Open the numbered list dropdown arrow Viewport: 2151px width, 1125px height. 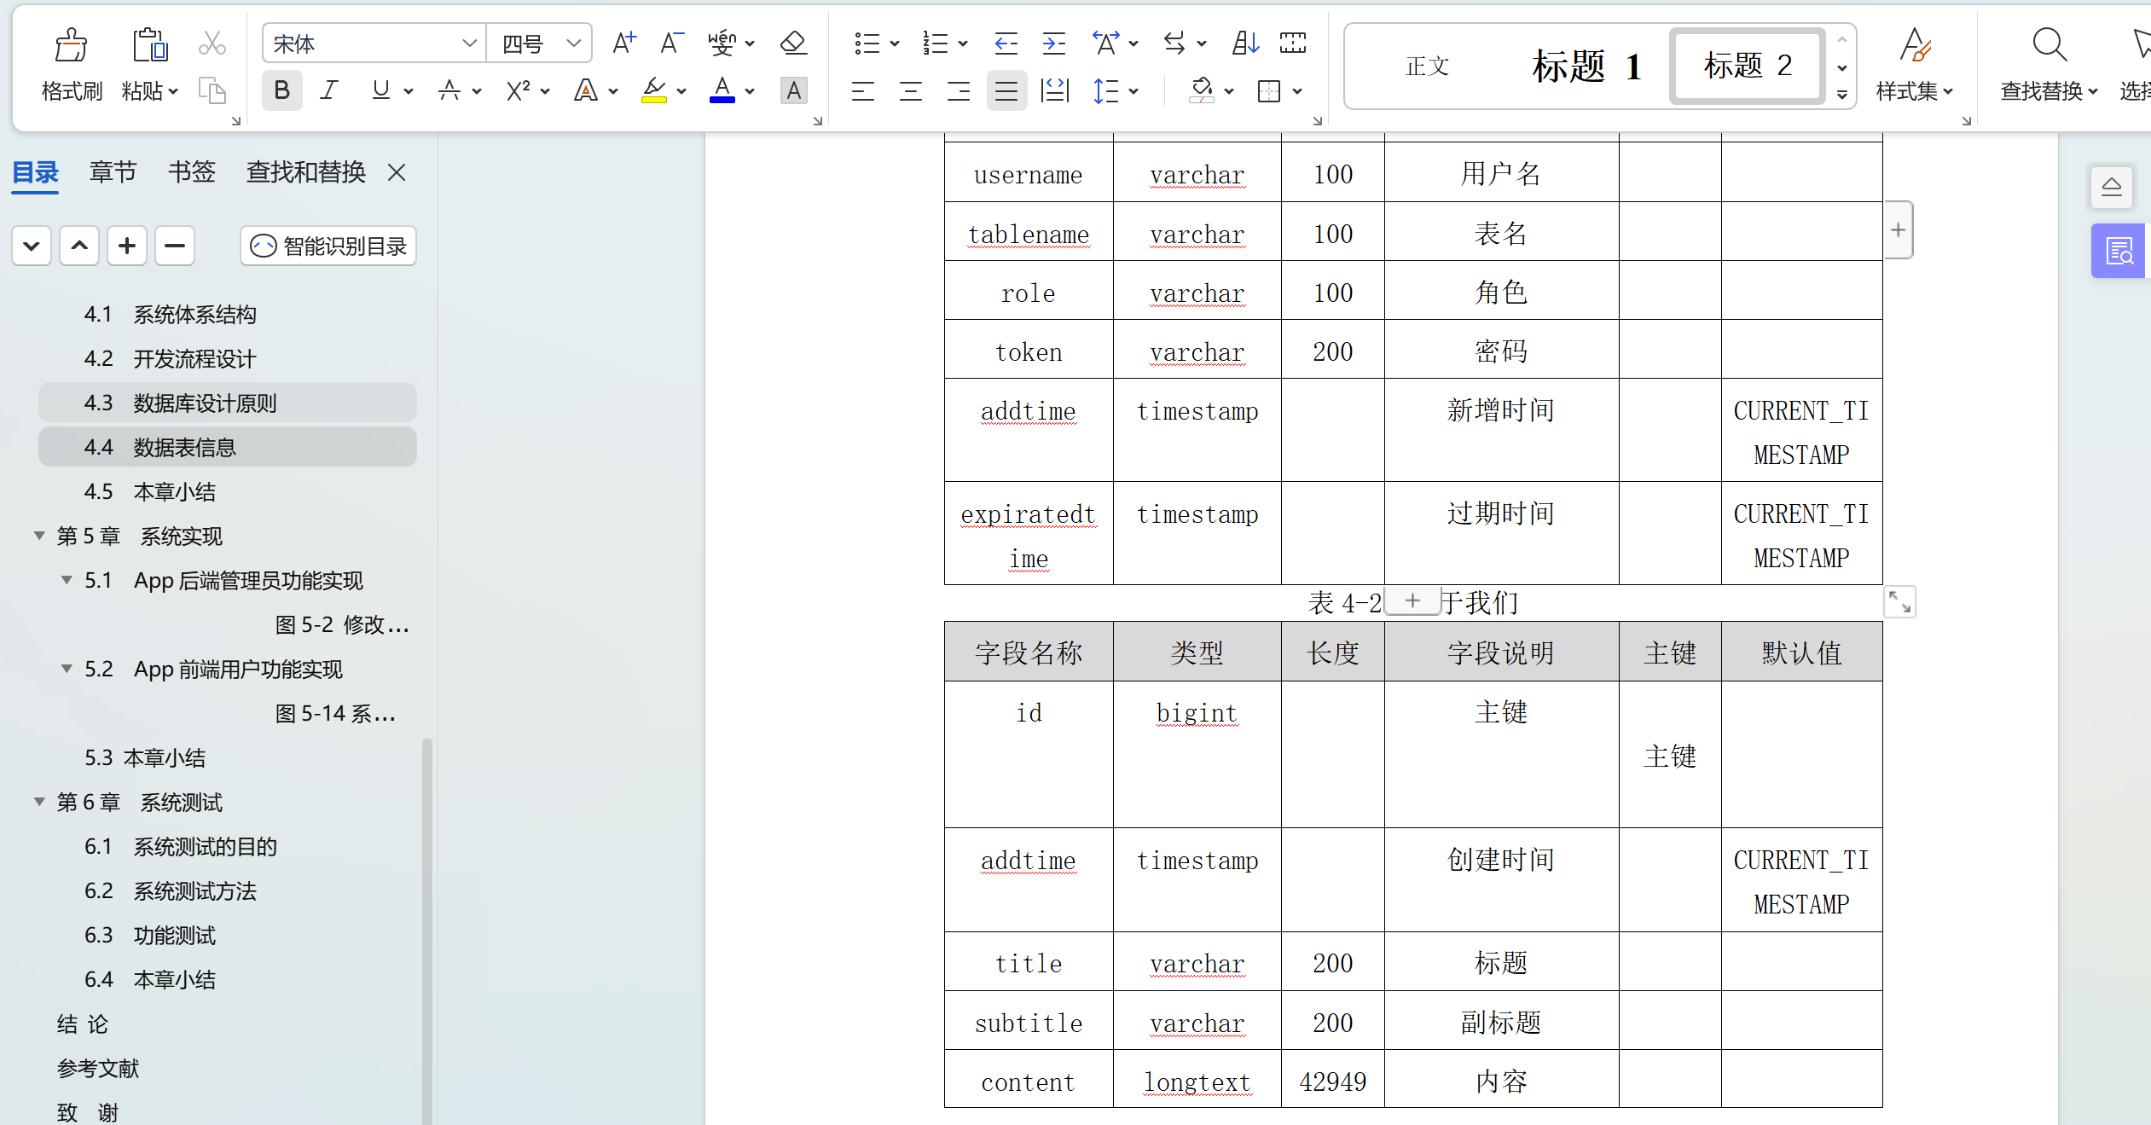point(963,43)
